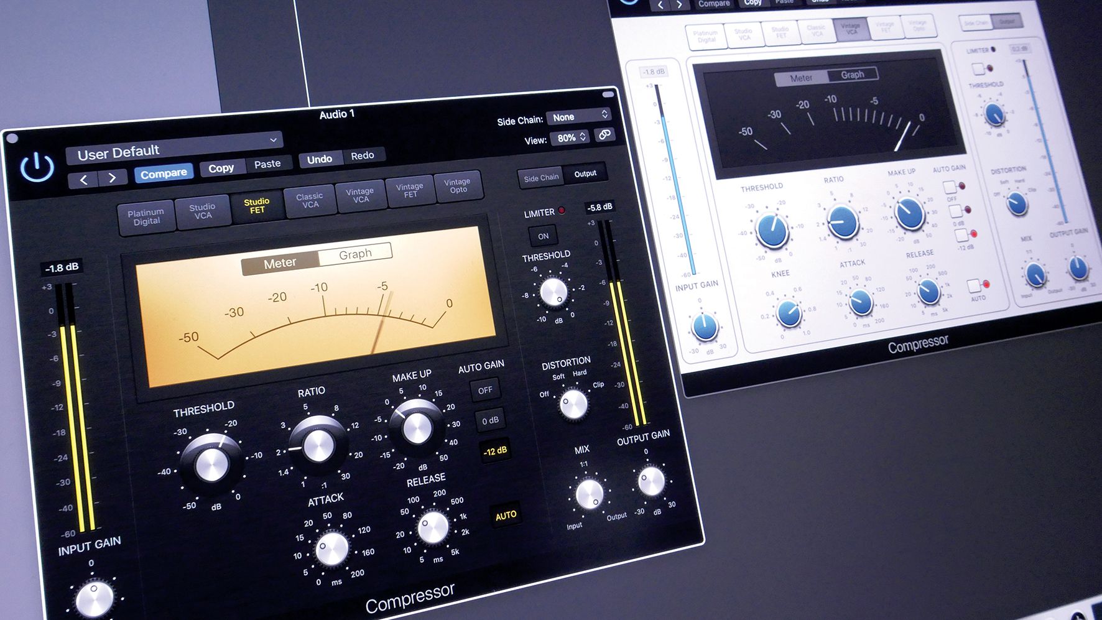Click the Compare button
This screenshot has width=1102, height=620.
pos(164,172)
